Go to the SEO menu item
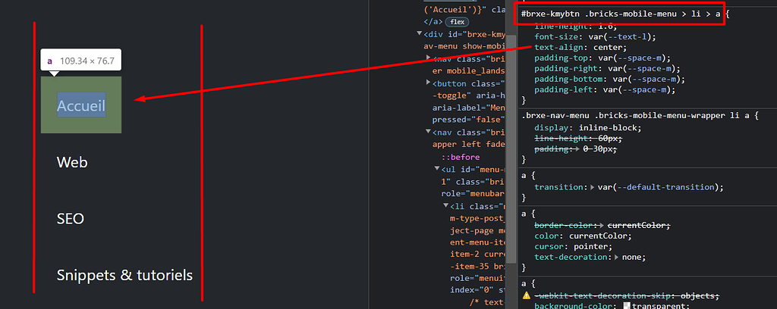Viewport: 777px width, 309px height. click(x=70, y=219)
